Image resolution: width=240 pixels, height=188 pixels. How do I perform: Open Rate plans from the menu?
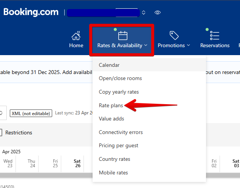(149, 105)
